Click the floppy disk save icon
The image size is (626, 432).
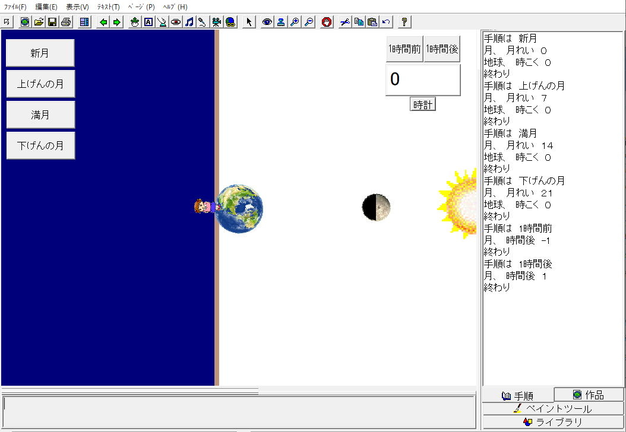click(52, 22)
